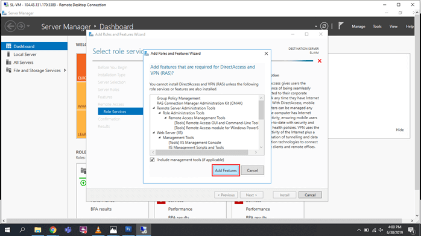Open the Help menu
Screen dimensions: 421x236
click(410, 26)
